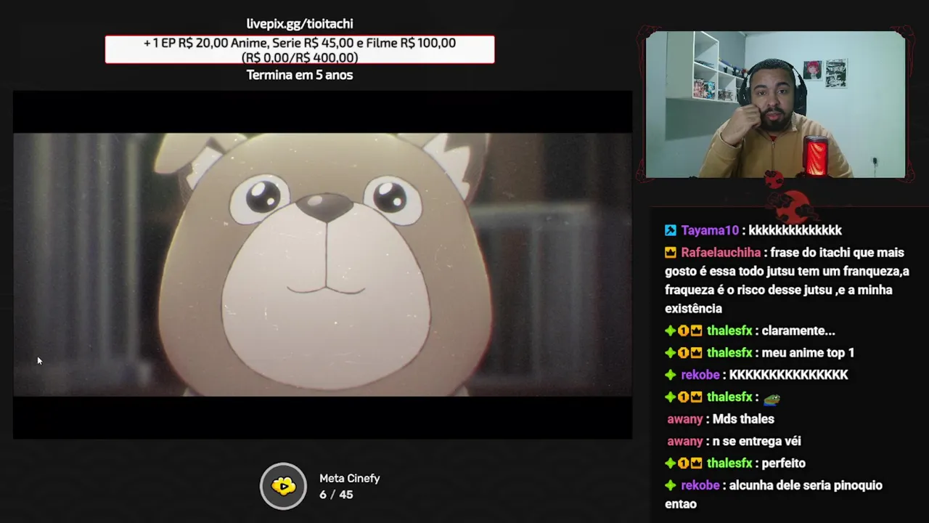Click gold '1' badge on thalesfx 'claramente...' row
Screen dimensions: 929x523
683,331
